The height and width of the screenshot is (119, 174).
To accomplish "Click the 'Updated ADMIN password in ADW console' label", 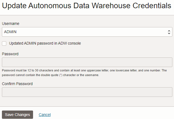I will 45,43.
